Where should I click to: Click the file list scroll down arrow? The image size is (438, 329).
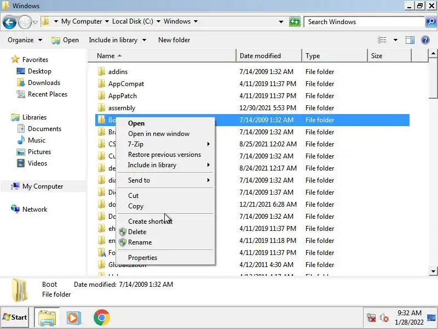click(433, 271)
